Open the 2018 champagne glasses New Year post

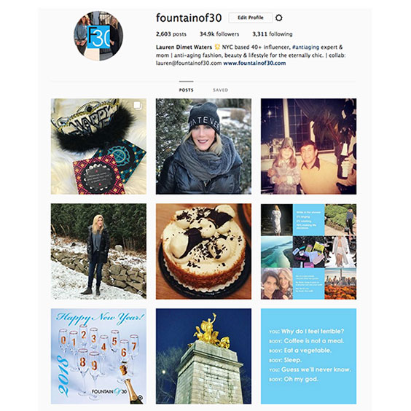point(98,356)
